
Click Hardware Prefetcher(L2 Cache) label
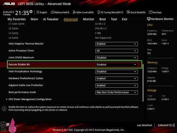[x=26, y=78]
